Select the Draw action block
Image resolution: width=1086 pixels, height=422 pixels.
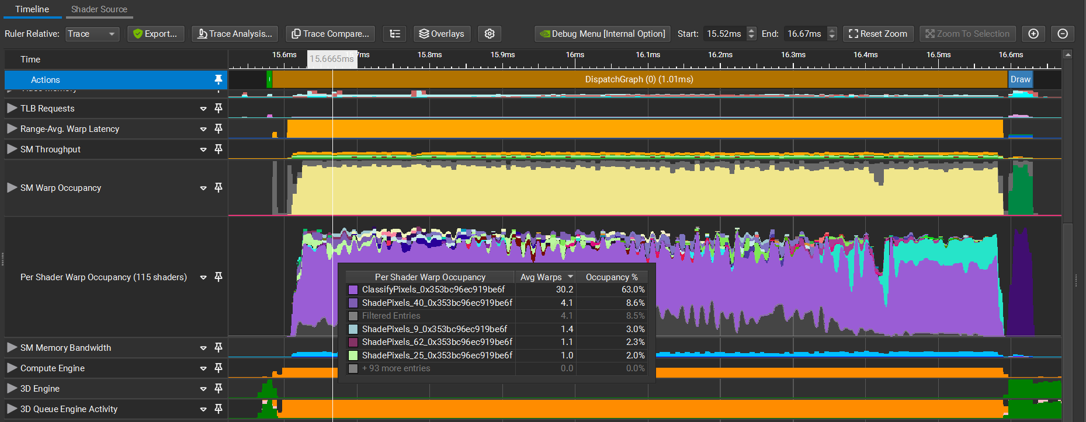click(x=1021, y=79)
